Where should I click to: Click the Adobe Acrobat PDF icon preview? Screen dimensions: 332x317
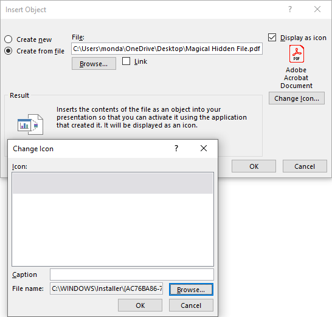tap(297, 54)
